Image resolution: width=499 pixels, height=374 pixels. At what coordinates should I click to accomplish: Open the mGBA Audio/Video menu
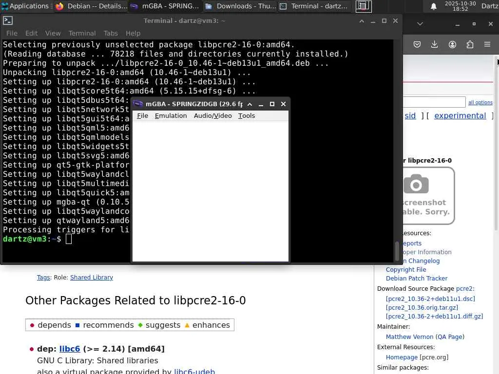213,116
